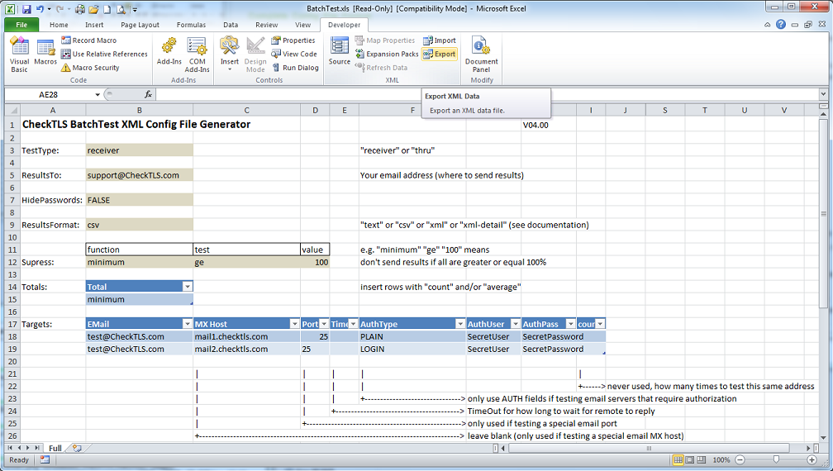Click the Insert Function fx button
833x471 pixels.
pos(148,94)
